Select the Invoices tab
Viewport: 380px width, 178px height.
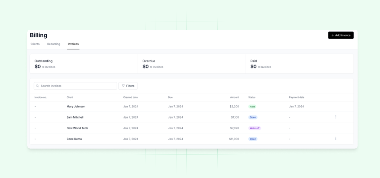tap(73, 44)
